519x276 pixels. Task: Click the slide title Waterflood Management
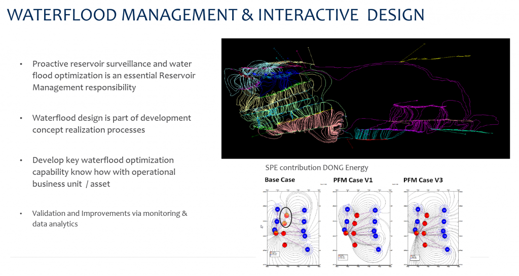[x=216, y=14]
